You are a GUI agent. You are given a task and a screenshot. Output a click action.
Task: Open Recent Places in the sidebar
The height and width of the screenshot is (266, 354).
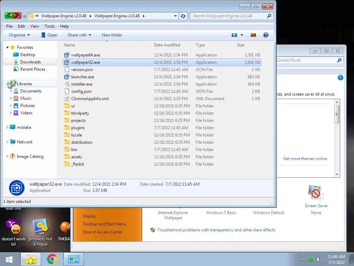click(33, 69)
